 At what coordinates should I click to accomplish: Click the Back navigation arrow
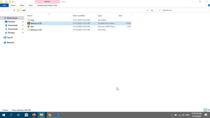pyautogui.click(x=3, y=10)
